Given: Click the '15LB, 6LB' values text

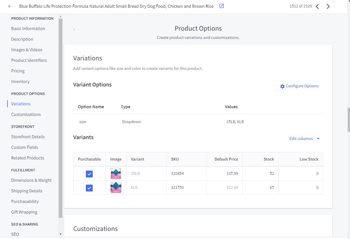Looking at the screenshot, I should pyautogui.click(x=235, y=122).
